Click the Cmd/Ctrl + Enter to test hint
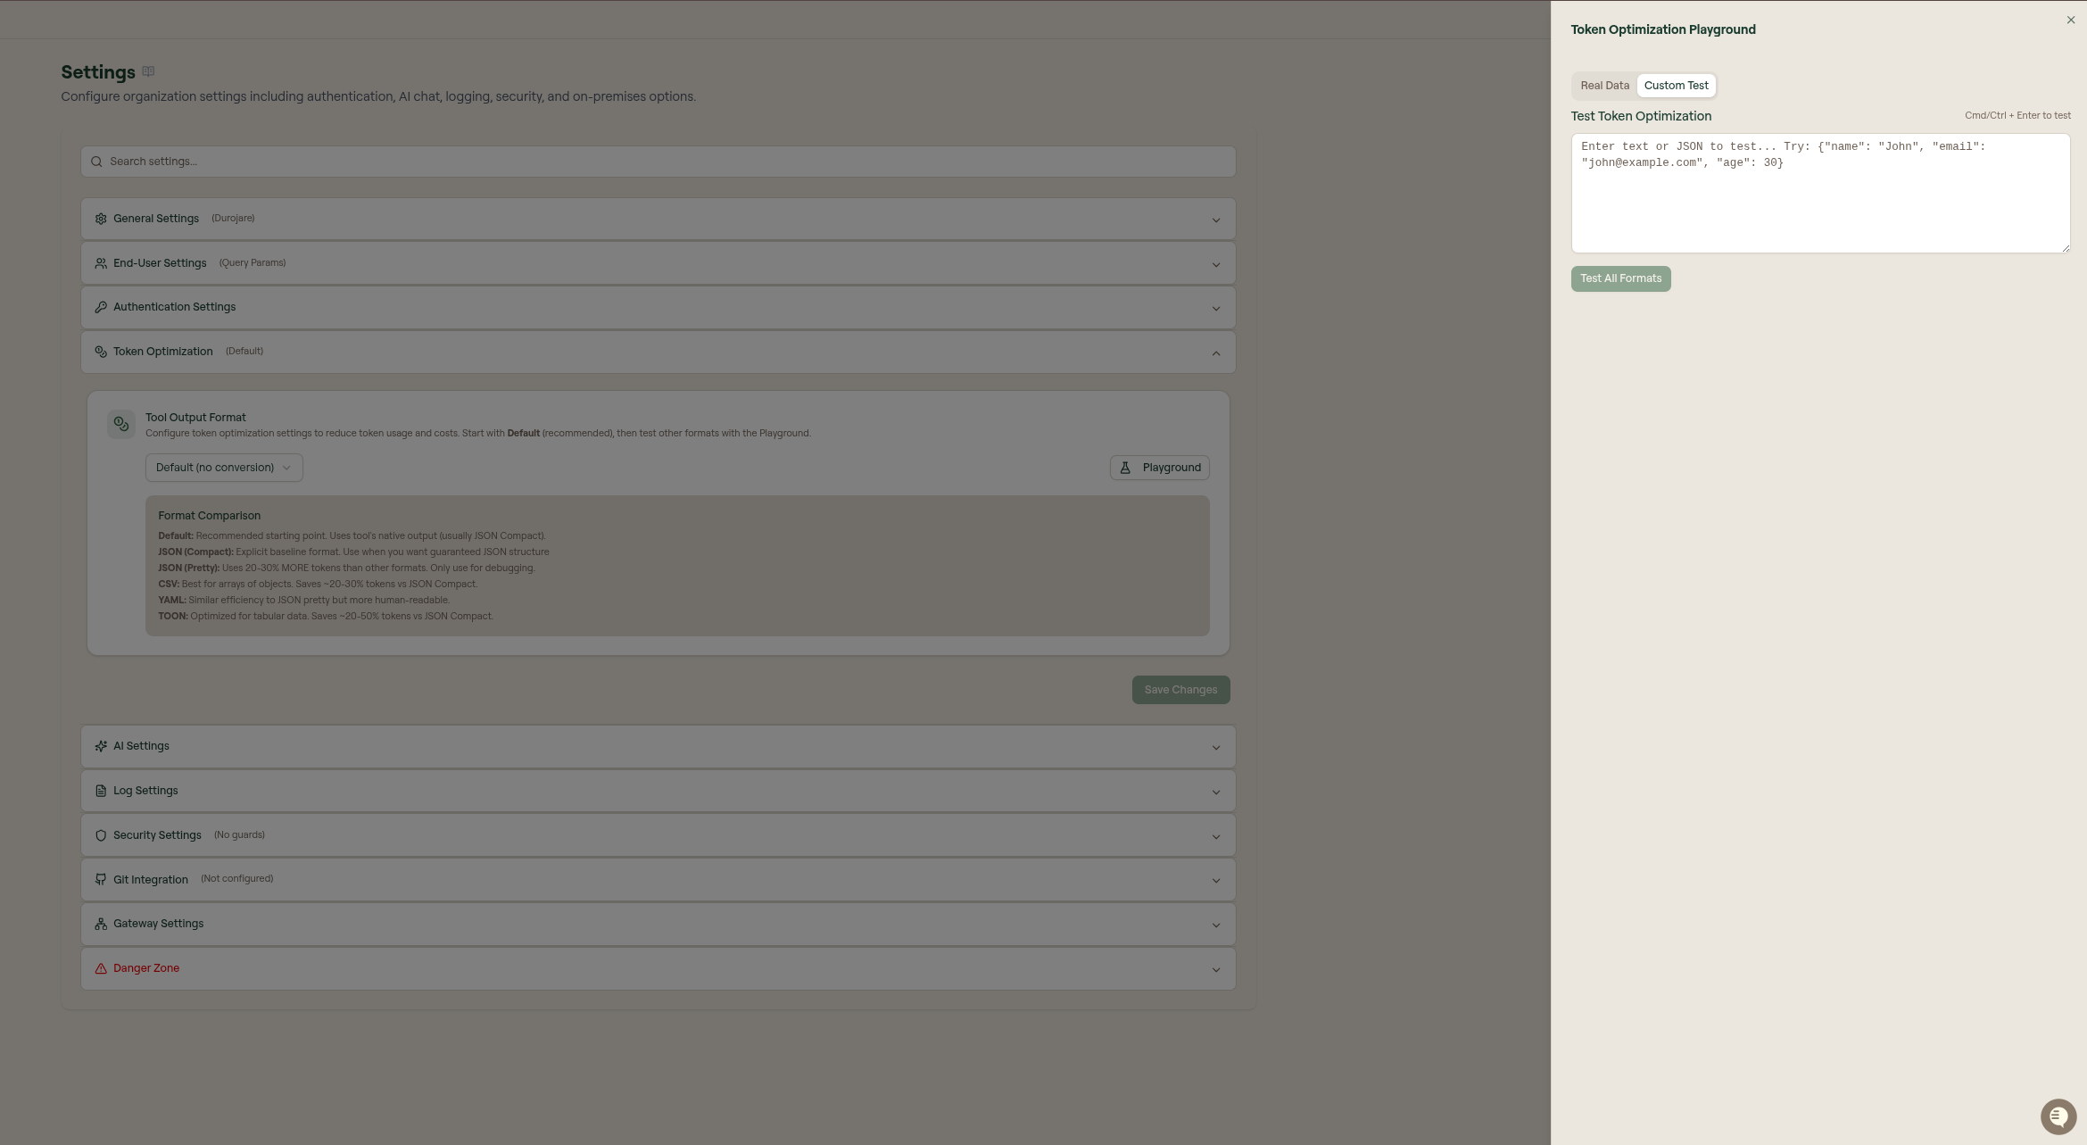Viewport: 2087px width, 1145px height. coord(2017,115)
